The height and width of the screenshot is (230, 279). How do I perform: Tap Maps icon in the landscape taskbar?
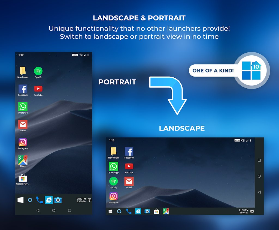click(x=166, y=211)
